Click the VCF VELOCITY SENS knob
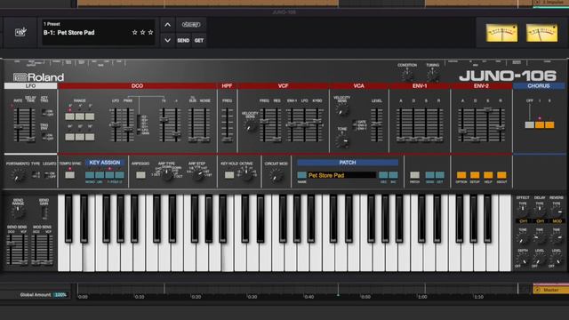 click(x=250, y=126)
